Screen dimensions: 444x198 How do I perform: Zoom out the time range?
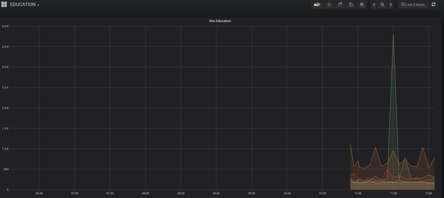pos(382,4)
